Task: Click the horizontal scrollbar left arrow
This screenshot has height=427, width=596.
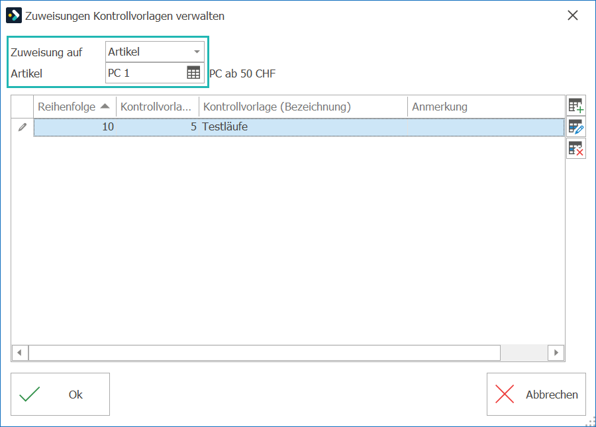Action: tap(20, 353)
